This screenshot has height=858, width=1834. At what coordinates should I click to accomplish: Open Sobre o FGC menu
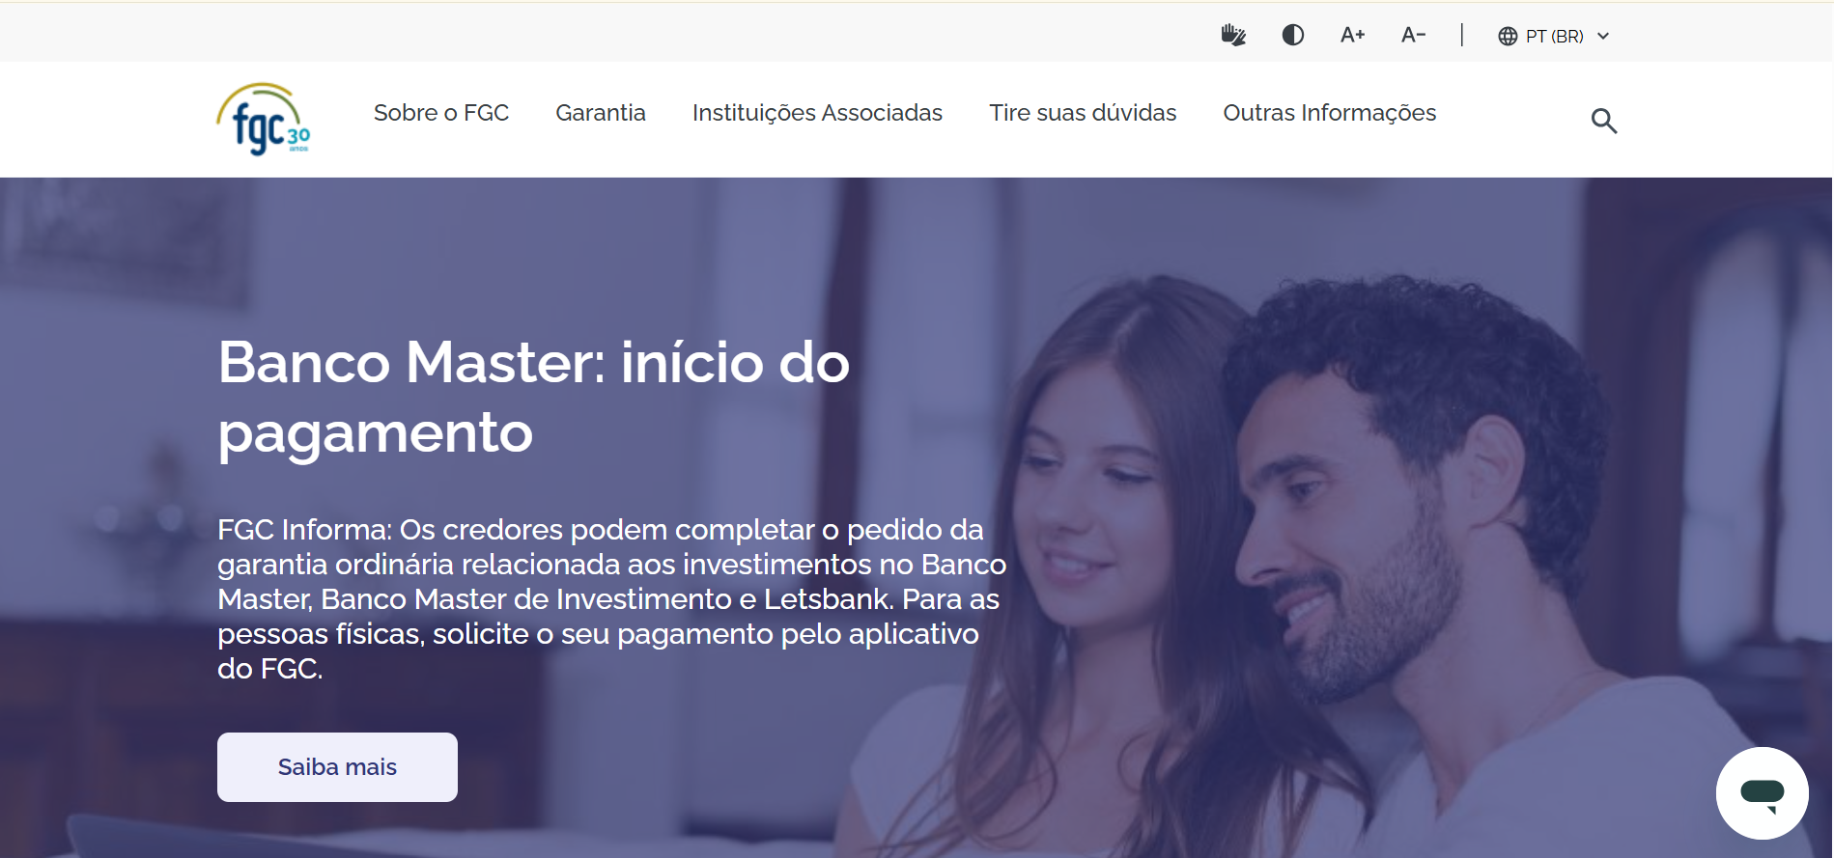pyautogui.click(x=441, y=113)
